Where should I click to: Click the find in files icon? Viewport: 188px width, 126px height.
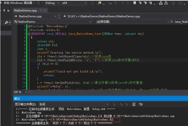pos(99,3)
